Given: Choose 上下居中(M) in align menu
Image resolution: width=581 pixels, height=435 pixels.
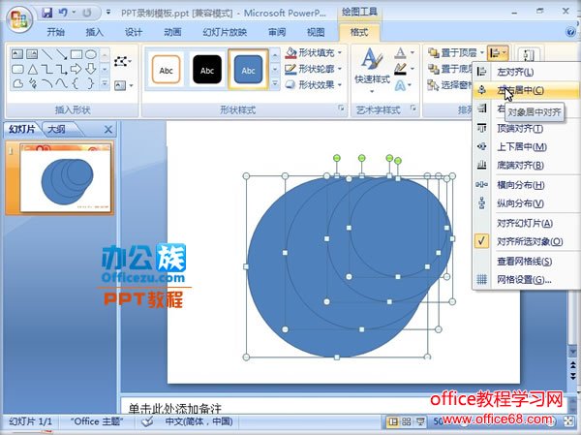Looking at the screenshot, I should tap(526, 147).
